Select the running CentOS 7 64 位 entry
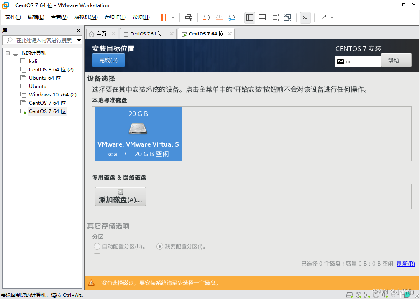The height and width of the screenshot is (299, 420). click(x=47, y=111)
